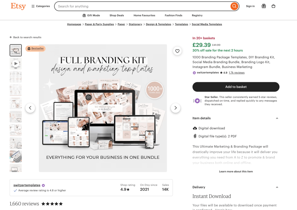Open Gift Mode in navigation
The height and width of the screenshot is (210, 297).
[x=91, y=15]
